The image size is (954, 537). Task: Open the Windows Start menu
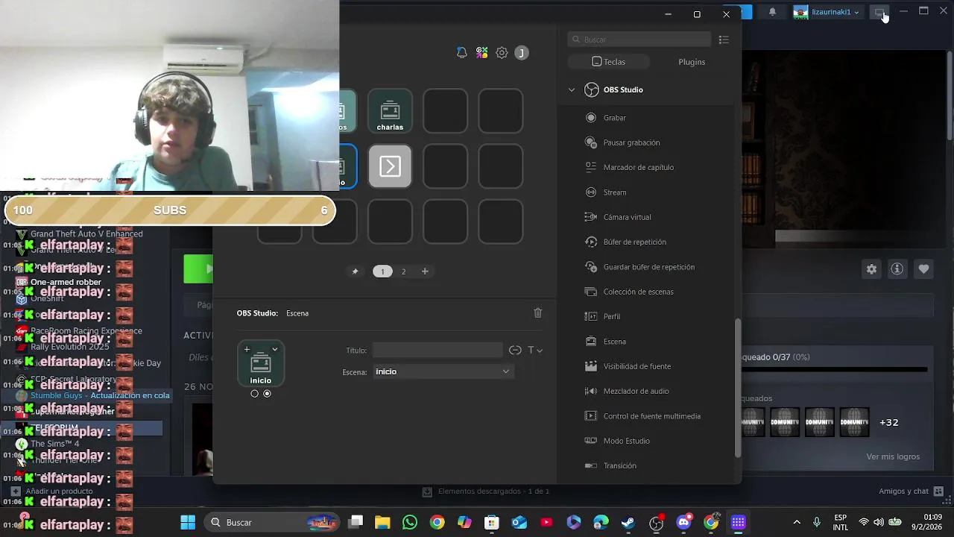point(188,522)
